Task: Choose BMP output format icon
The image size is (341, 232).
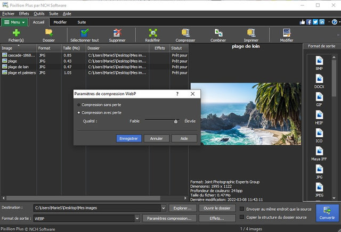Action: point(319,63)
